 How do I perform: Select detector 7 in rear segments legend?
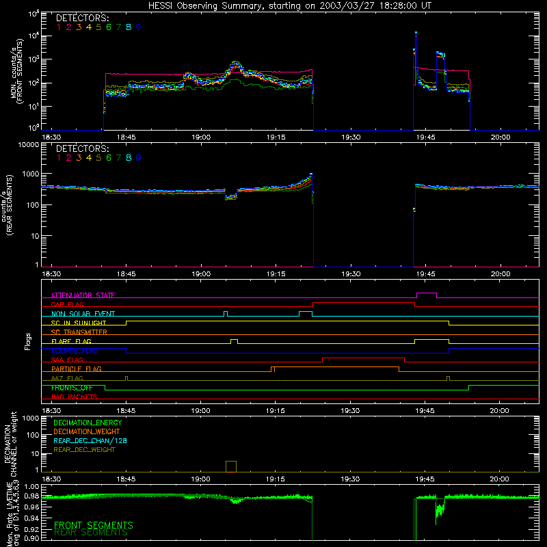tap(118, 158)
